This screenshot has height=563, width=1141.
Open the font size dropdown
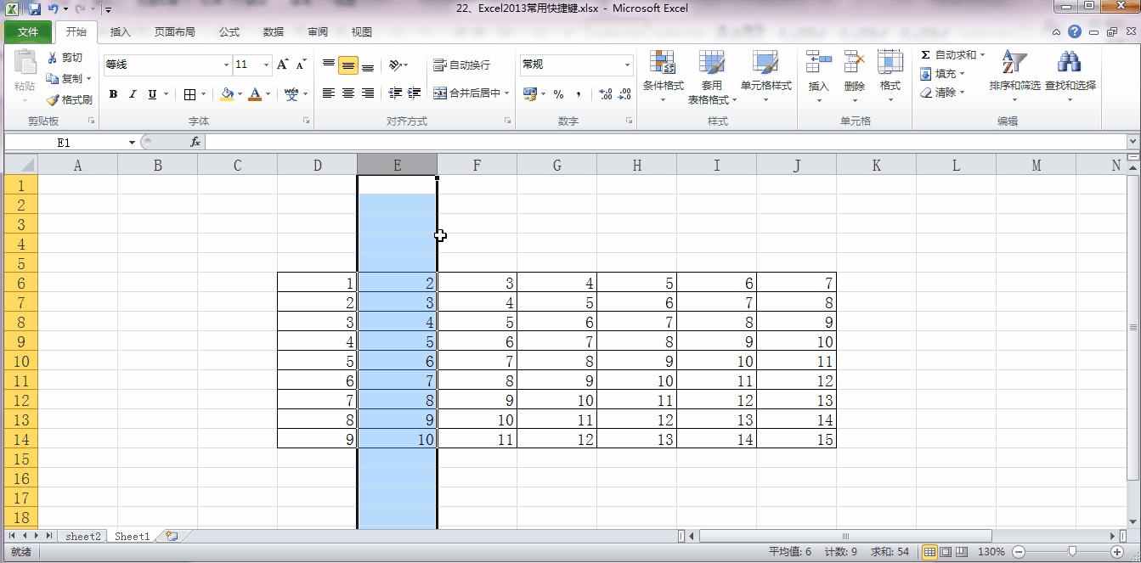tap(266, 65)
